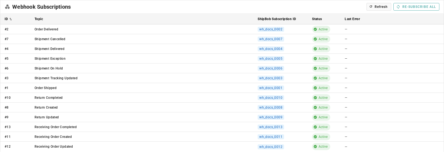
Task: Open subscription ID wh_docs_0011
Action: coord(271,137)
